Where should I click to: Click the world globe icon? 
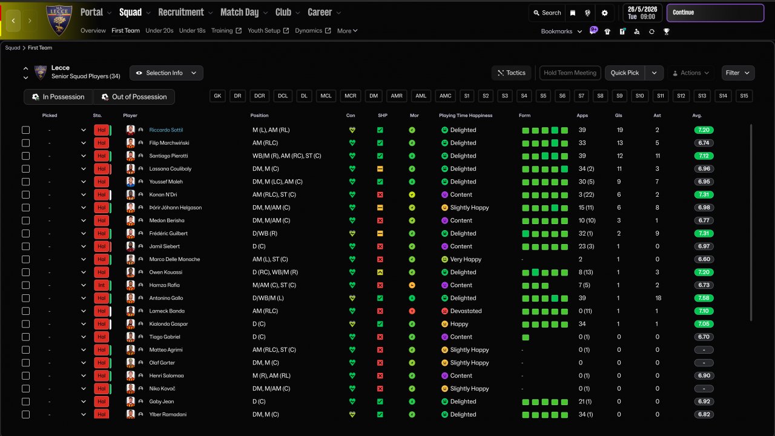pyautogui.click(x=587, y=13)
